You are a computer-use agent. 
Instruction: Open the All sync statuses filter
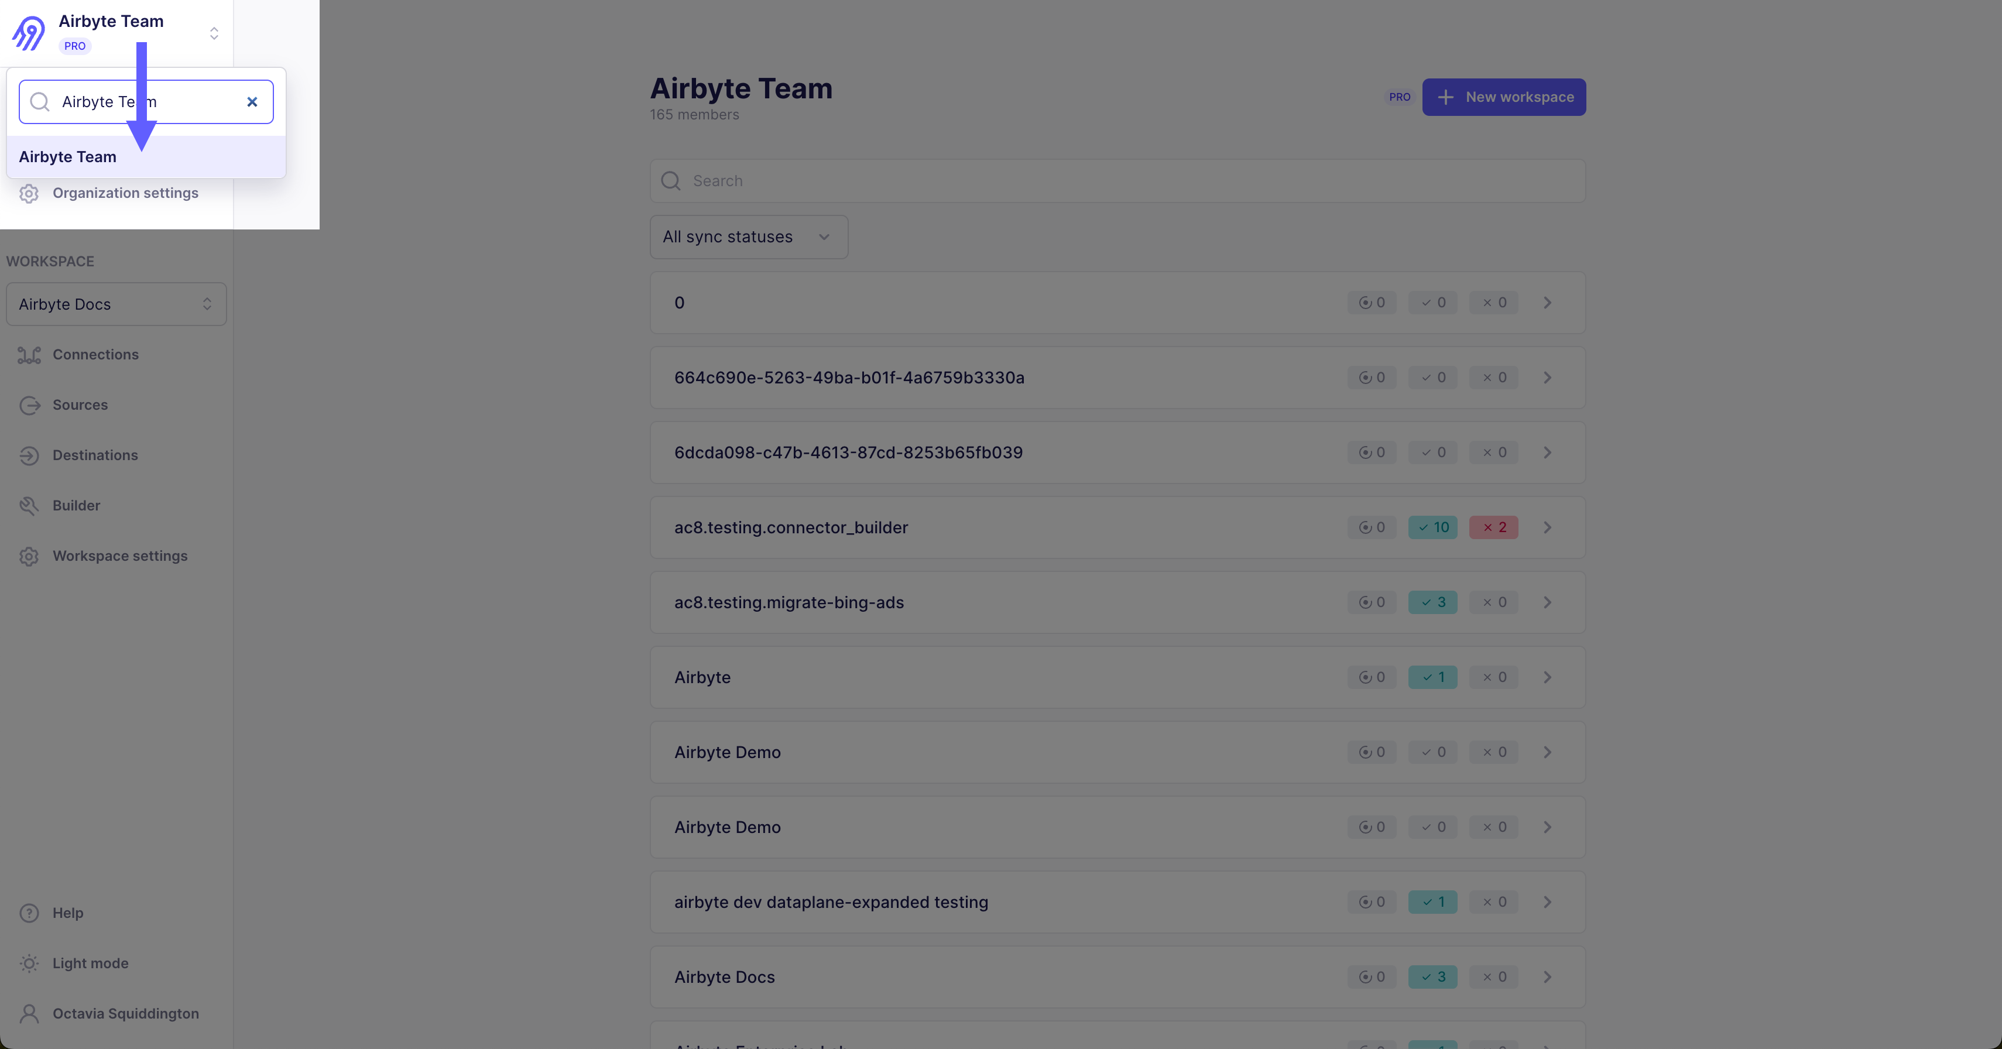[x=749, y=237]
